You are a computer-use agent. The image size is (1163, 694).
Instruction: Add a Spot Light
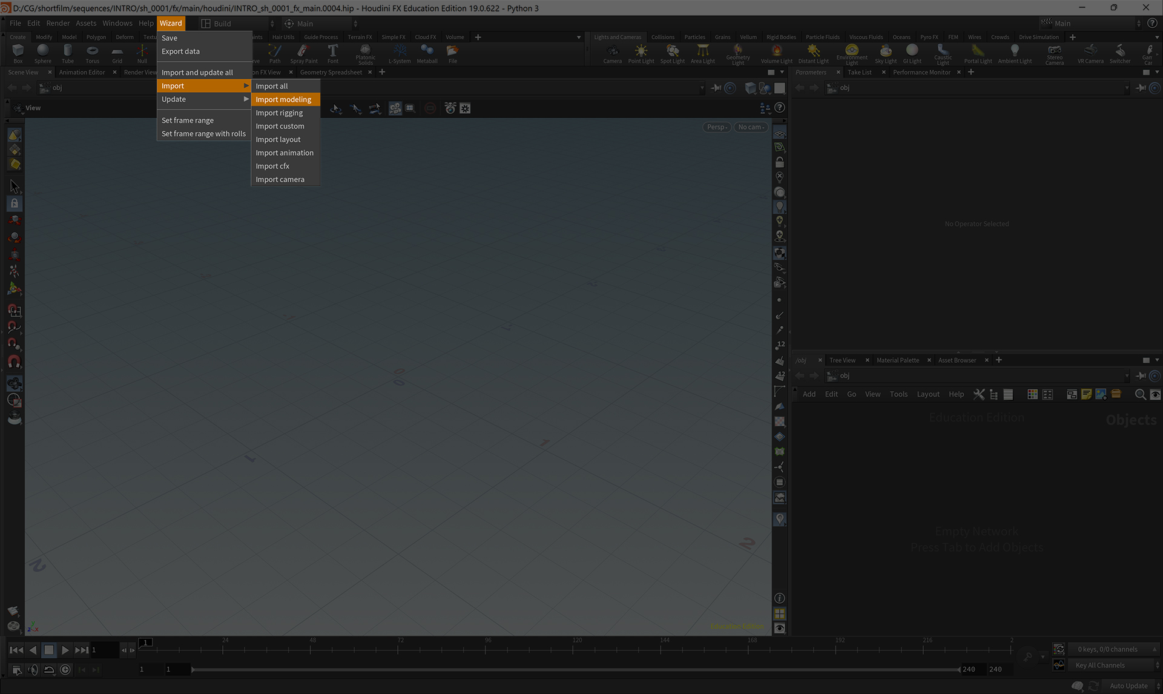click(x=673, y=53)
